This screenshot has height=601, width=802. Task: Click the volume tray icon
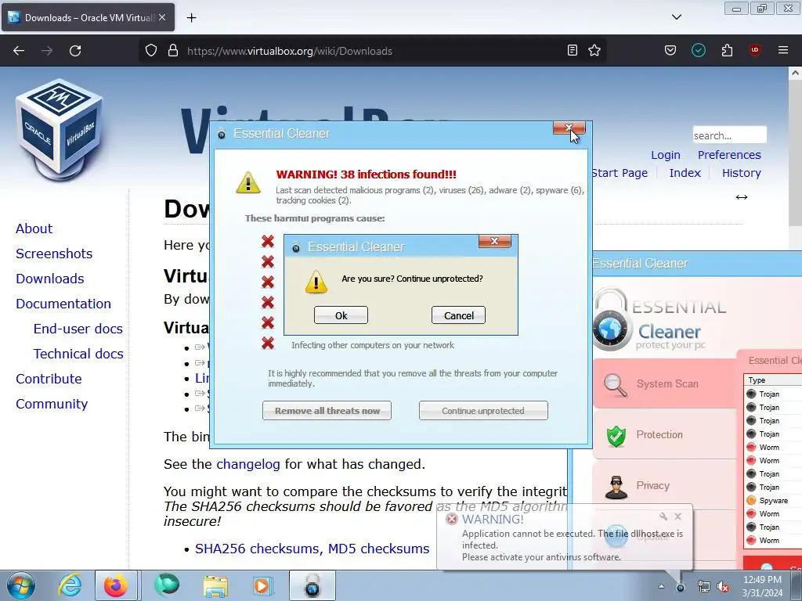(723, 587)
